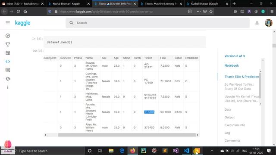Screen dimensions: 276x155
Task: Open the notifications bell
Action: click(x=257, y=23)
